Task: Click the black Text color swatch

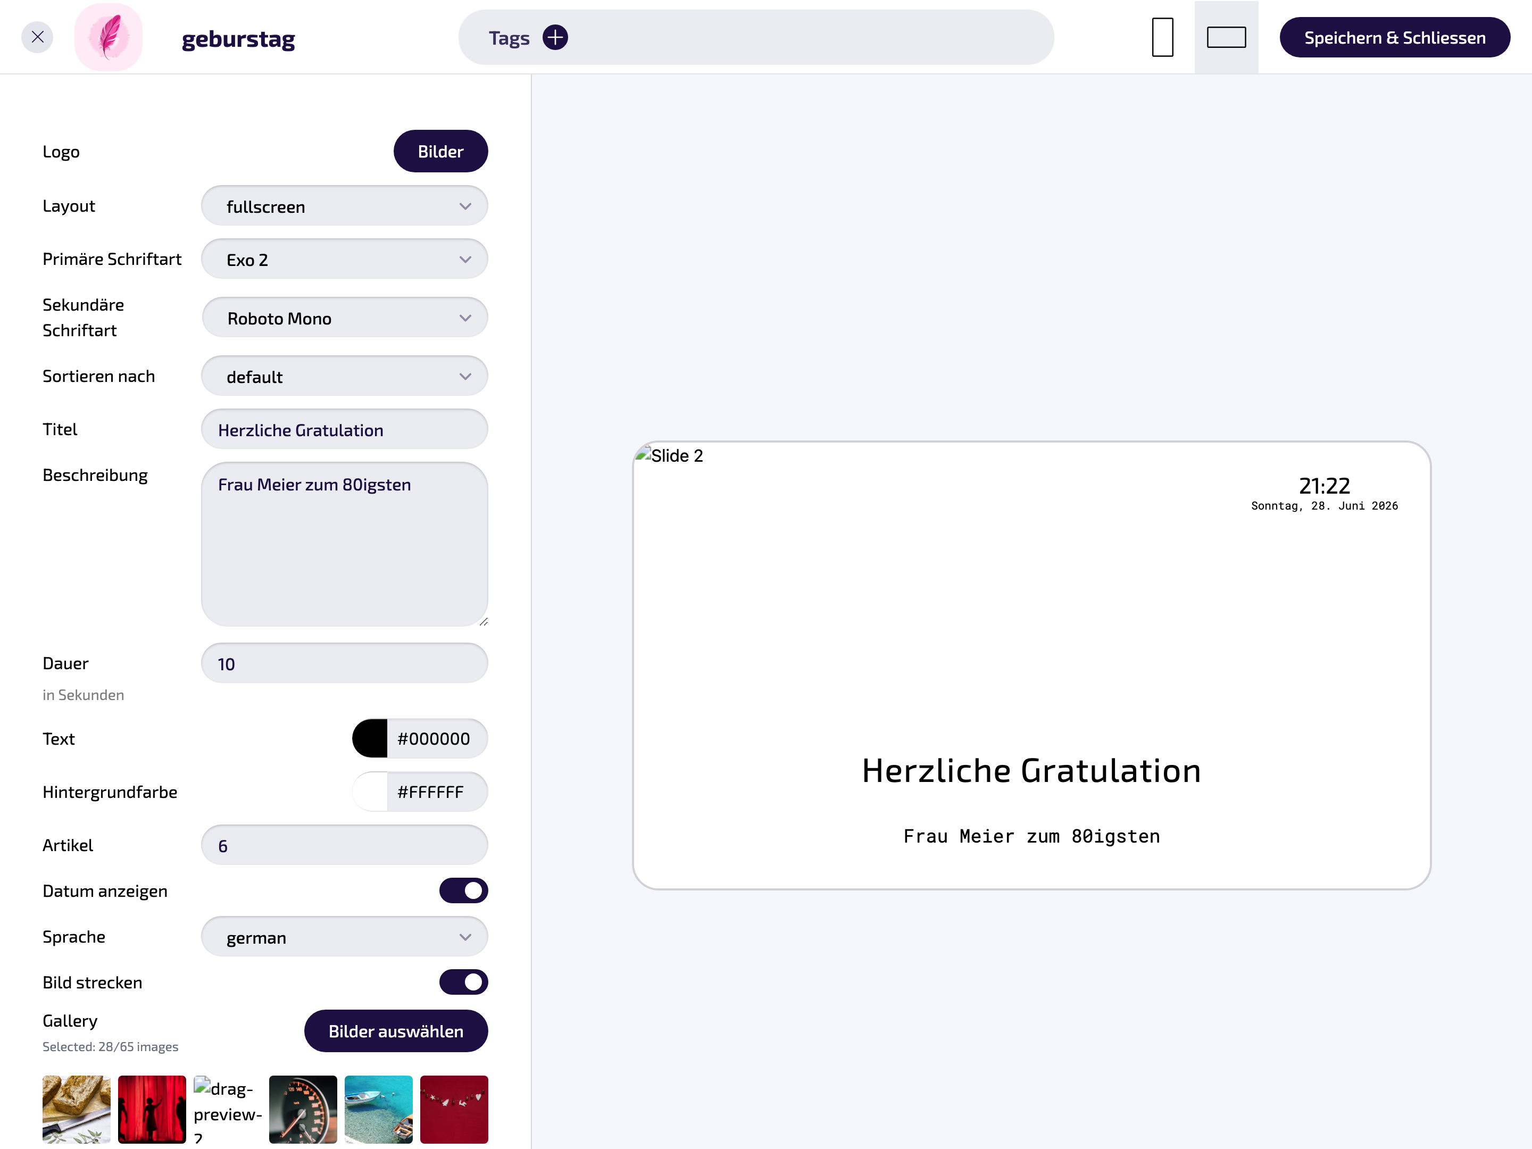Action: coord(370,739)
